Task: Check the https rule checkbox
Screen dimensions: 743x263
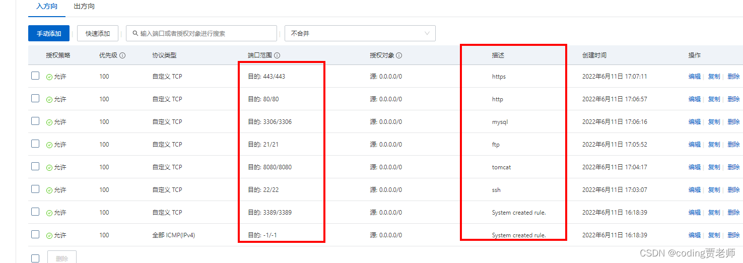Action: [x=35, y=76]
